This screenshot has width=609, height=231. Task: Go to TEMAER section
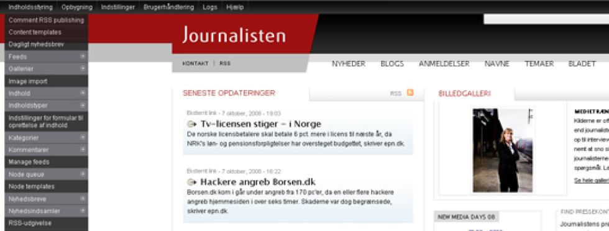pyautogui.click(x=539, y=64)
